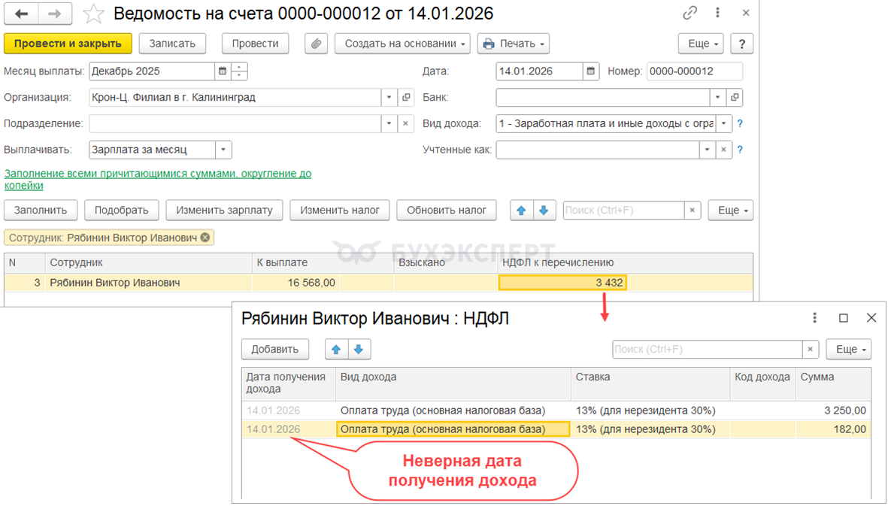
Task: Remove the Рябинин Виктор Иванович filter chip
Action: pyautogui.click(x=205, y=238)
